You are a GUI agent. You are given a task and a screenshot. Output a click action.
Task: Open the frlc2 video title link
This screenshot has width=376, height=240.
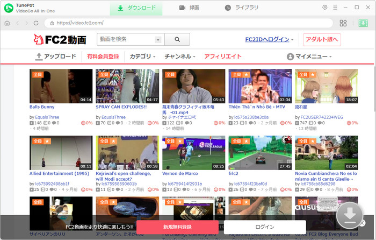click(233, 173)
